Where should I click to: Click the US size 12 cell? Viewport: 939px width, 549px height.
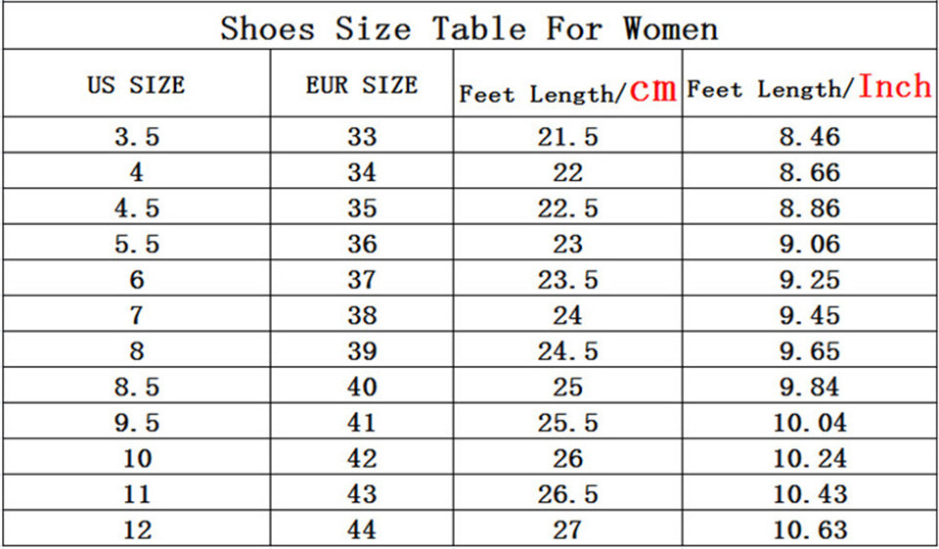136,529
